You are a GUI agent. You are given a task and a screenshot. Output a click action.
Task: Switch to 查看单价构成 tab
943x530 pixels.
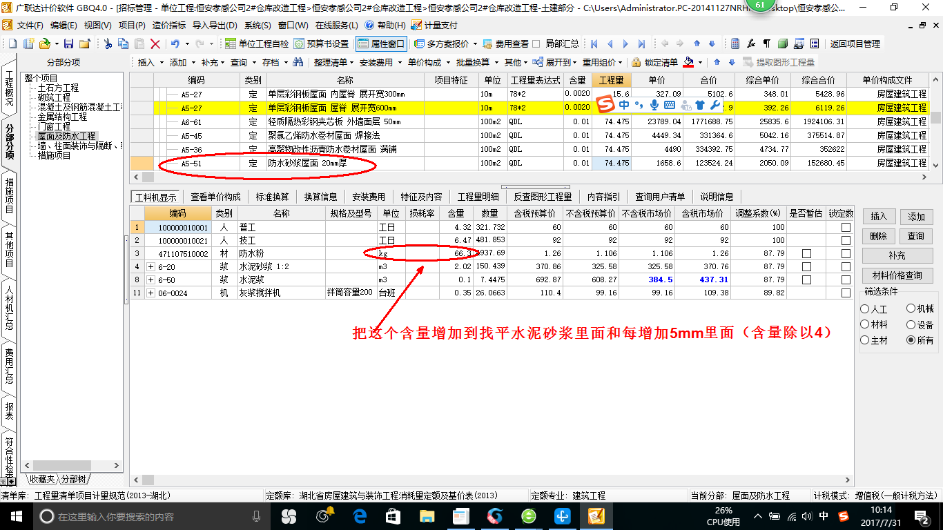click(x=216, y=197)
